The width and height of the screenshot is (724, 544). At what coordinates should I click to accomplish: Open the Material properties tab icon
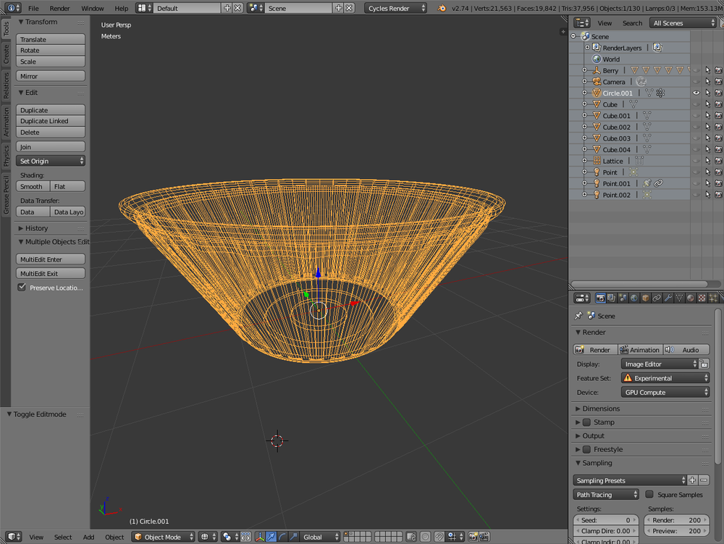691,298
